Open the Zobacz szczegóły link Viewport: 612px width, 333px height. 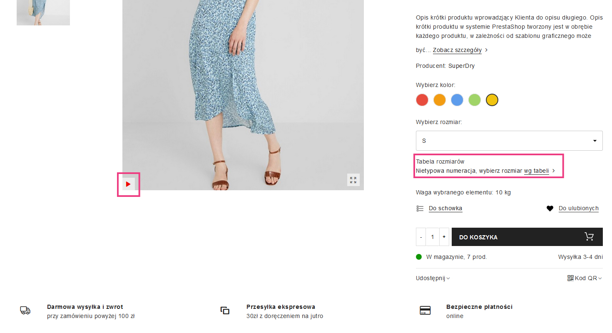pyautogui.click(x=457, y=50)
